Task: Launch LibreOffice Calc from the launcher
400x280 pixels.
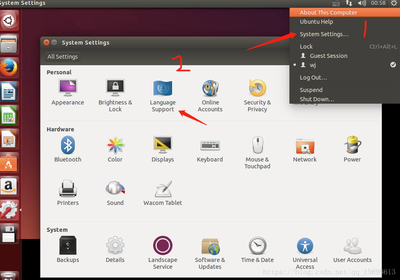Action: pyautogui.click(x=9, y=115)
